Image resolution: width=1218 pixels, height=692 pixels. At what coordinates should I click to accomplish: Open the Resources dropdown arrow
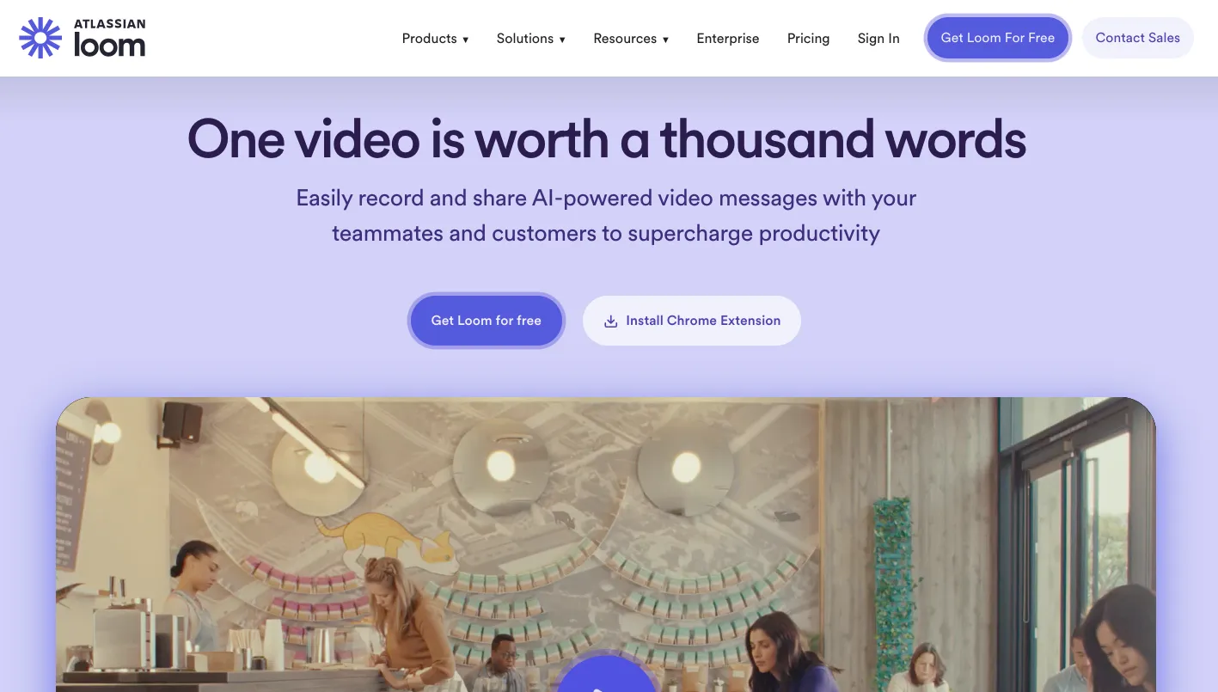click(665, 40)
